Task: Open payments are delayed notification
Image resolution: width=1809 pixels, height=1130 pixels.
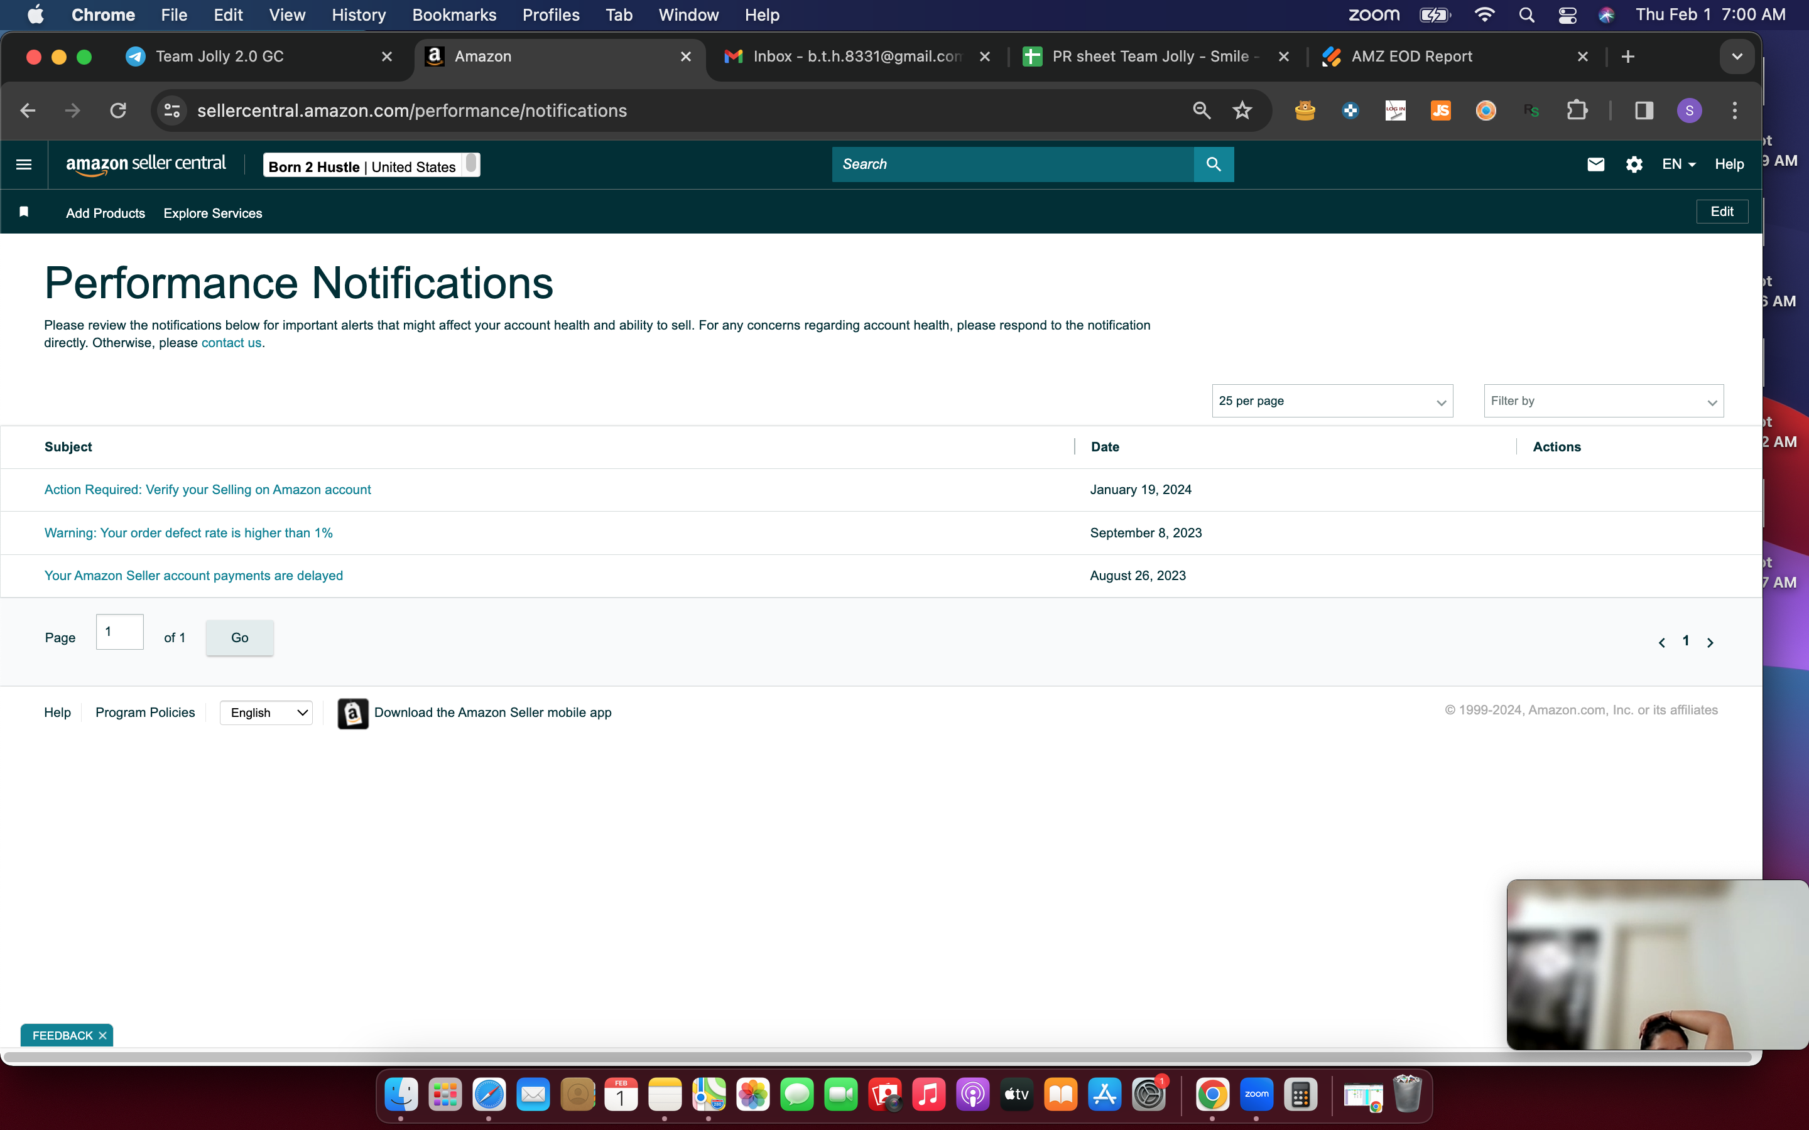Action: [193, 576]
